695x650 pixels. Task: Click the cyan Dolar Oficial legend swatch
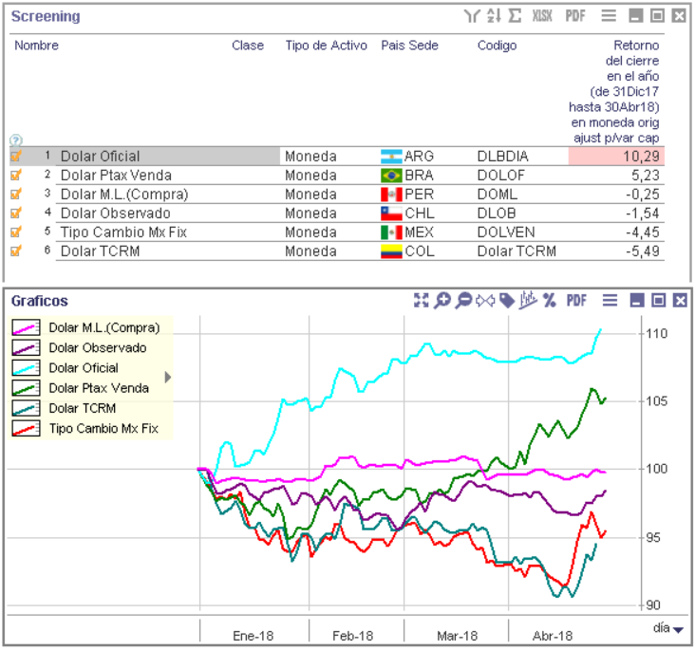tap(25, 368)
